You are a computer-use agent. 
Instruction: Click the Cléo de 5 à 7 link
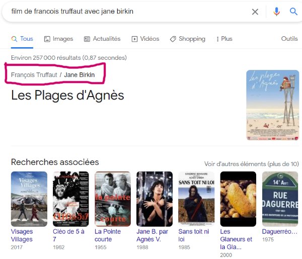click(68, 235)
